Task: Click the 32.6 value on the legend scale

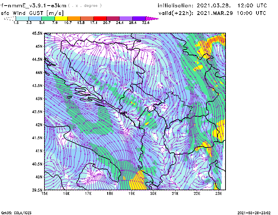Action: coord(146,23)
